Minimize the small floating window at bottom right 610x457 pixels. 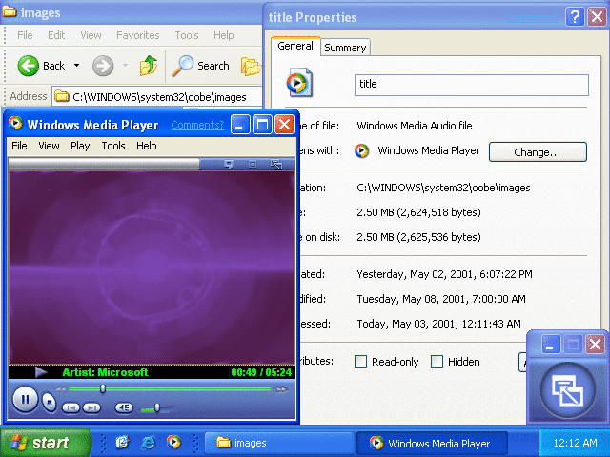[x=550, y=345]
